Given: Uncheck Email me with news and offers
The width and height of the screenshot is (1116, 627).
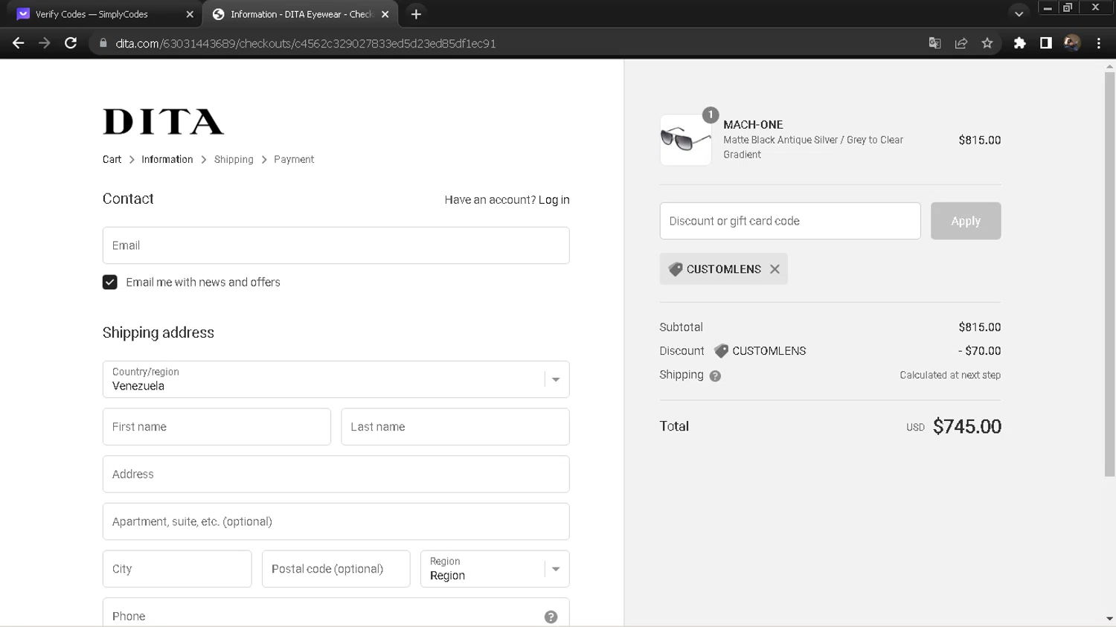Looking at the screenshot, I should pyautogui.click(x=110, y=282).
